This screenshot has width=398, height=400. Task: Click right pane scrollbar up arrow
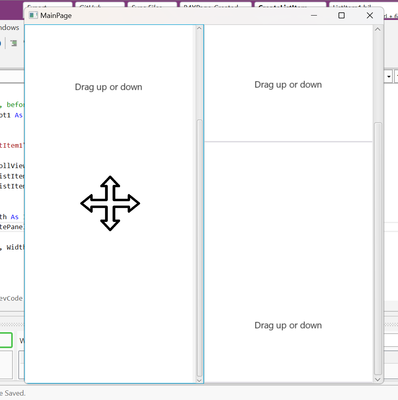click(x=378, y=29)
